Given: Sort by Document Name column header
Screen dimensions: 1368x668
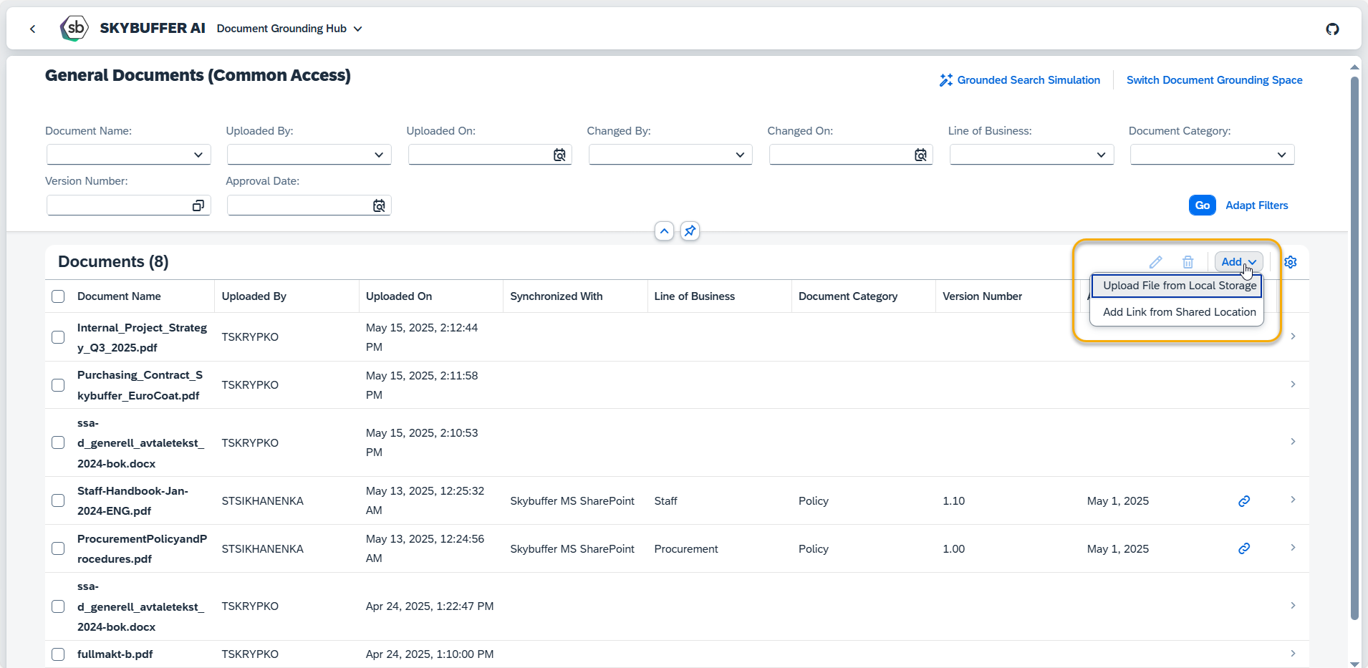Looking at the screenshot, I should pos(119,296).
